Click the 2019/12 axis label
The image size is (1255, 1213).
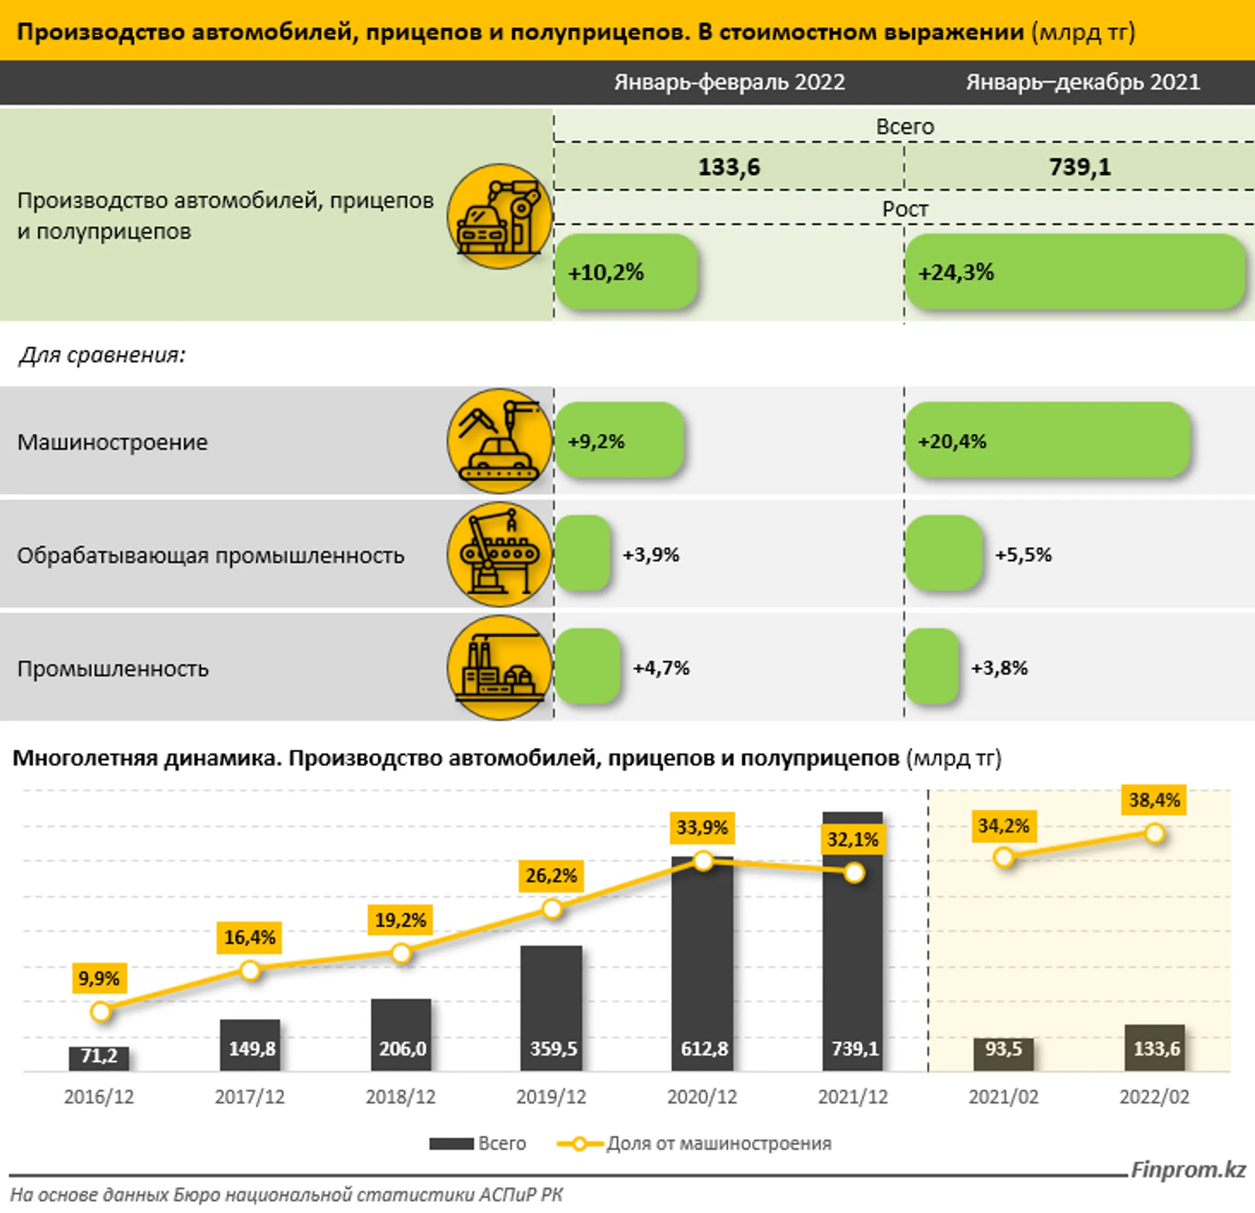551,1097
